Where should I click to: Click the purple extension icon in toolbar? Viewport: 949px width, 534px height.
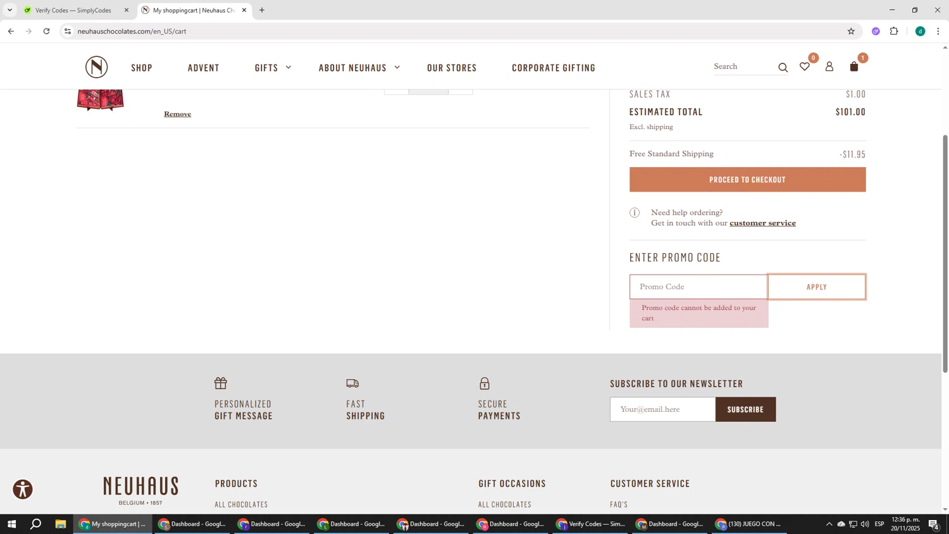click(x=876, y=31)
